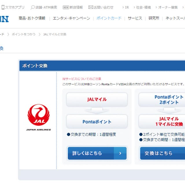Click the chevron icon before 社会・環境
Image resolution: width=185 pixels, height=185 pixels.
tap(134, 8)
